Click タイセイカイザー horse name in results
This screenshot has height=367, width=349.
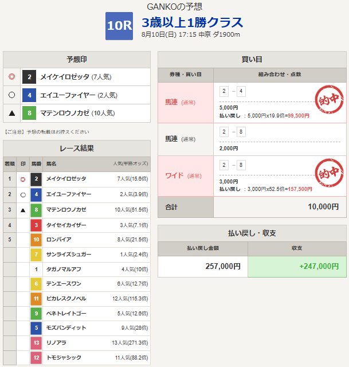tap(66, 225)
